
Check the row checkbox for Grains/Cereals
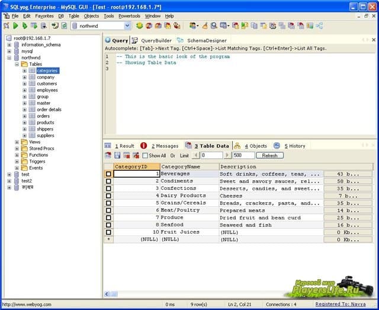[x=108, y=203]
